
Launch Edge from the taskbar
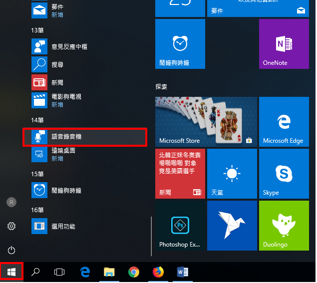point(85,273)
